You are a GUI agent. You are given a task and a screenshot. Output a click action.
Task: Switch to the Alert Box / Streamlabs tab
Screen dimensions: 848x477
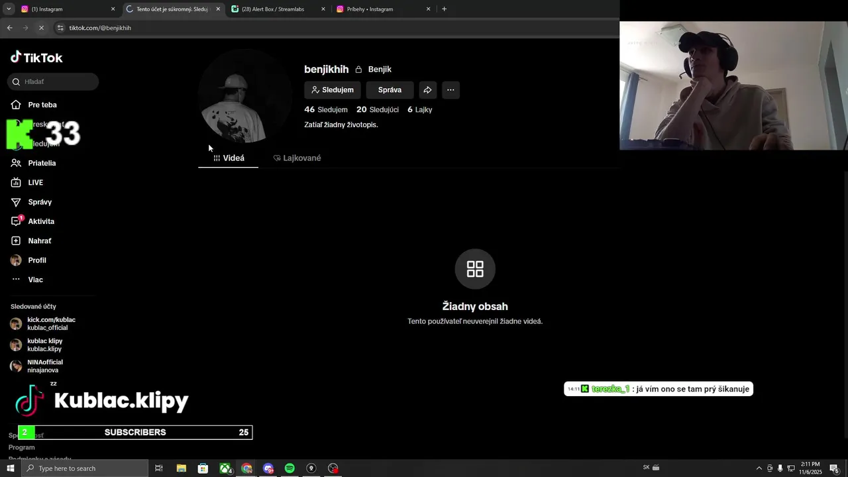pyautogui.click(x=278, y=9)
